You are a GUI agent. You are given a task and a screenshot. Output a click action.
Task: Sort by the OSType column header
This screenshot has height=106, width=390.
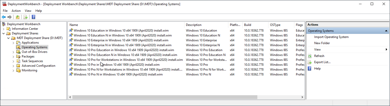(x=281, y=25)
